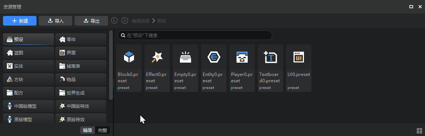Select the Effect0.preset magic wand icon
The height and width of the screenshot is (136, 425).
[157, 57]
